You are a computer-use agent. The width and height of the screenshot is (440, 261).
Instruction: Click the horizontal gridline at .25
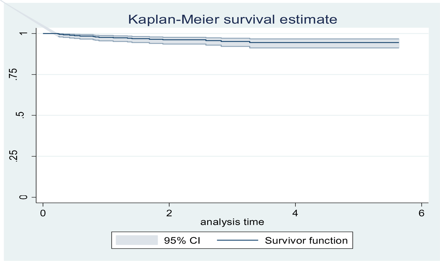[232, 156]
